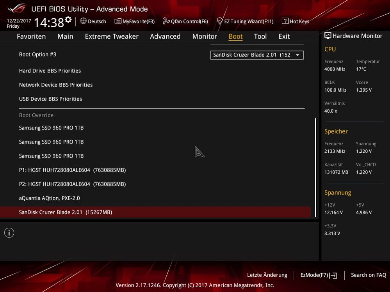
Task: Click the Qfan Control fan icon
Action: coord(166,21)
